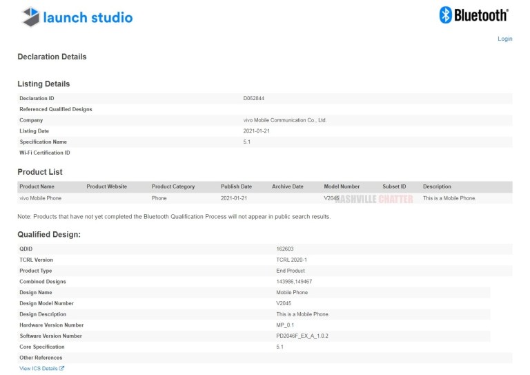Click the Combined Designs value 143986,149467
The width and height of the screenshot is (530, 375).
[x=294, y=282]
